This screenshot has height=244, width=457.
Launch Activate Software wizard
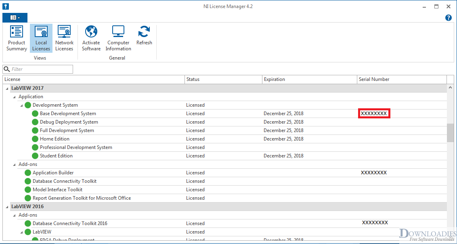pyautogui.click(x=91, y=38)
